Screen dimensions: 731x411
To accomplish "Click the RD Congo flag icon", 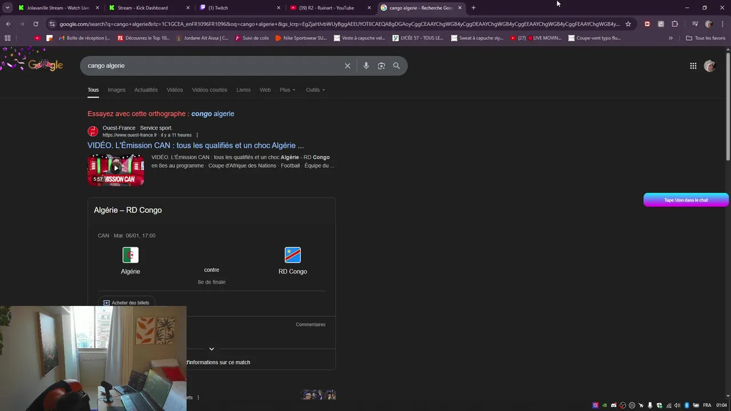I will coord(292,255).
